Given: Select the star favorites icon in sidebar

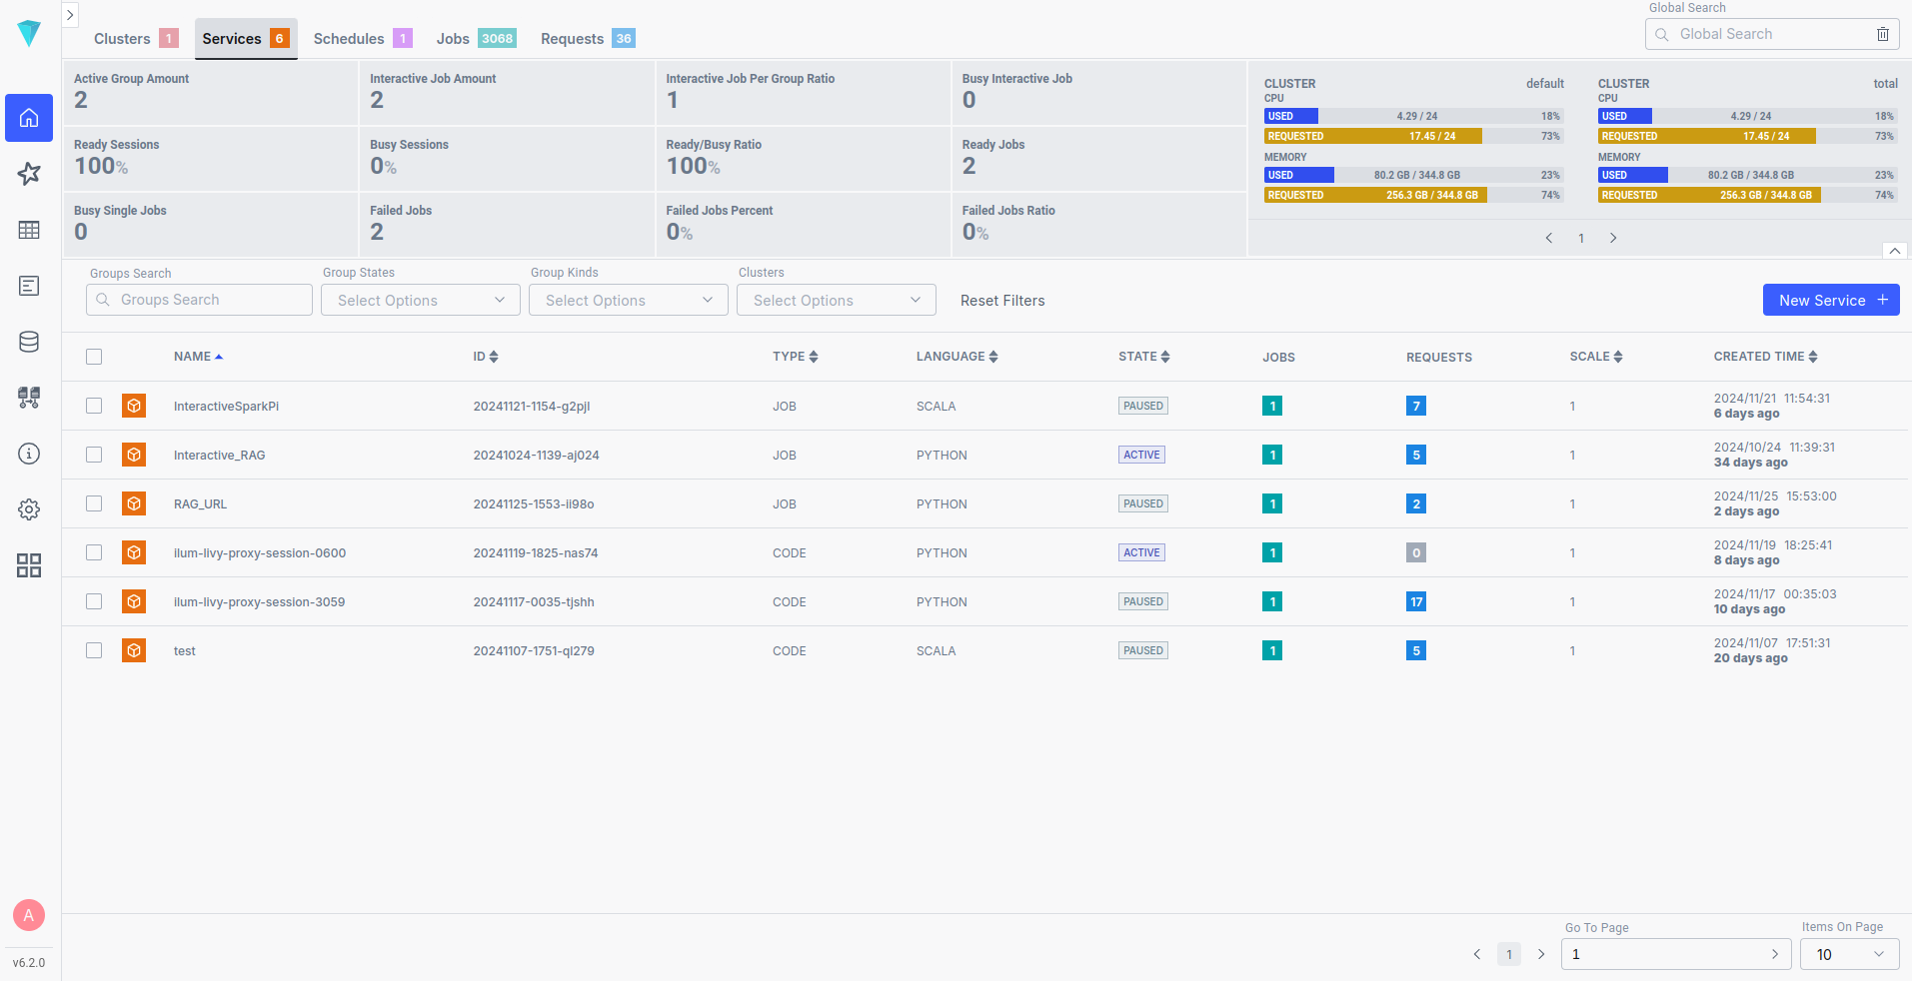Looking at the screenshot, I should pos(29,174).
